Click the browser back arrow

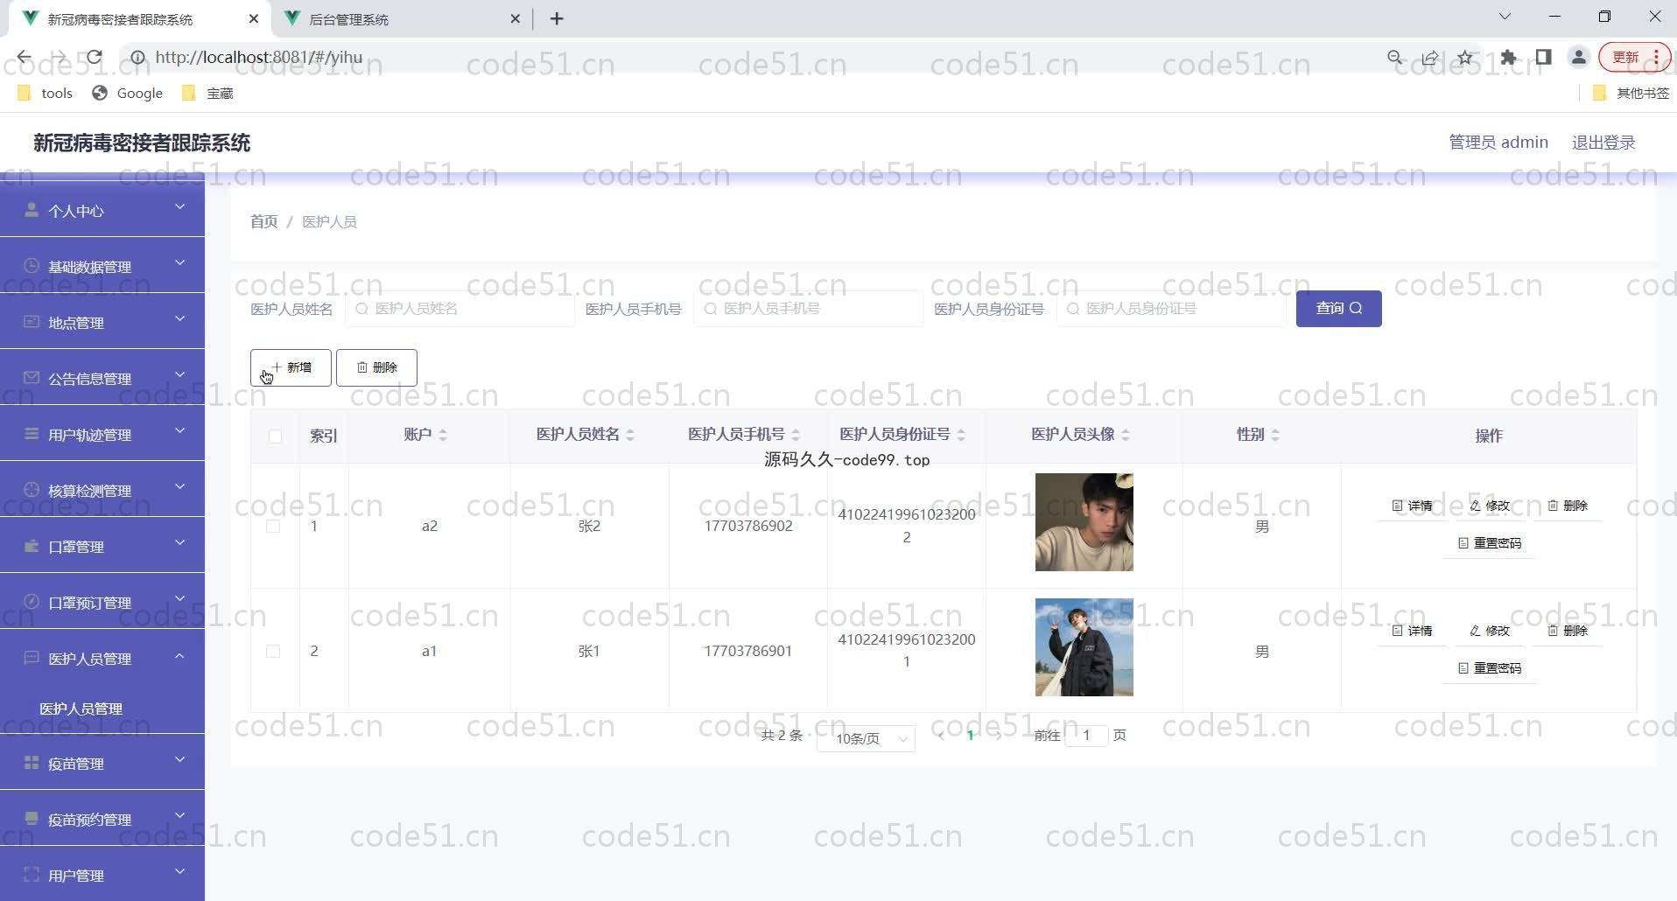[25, 57]
